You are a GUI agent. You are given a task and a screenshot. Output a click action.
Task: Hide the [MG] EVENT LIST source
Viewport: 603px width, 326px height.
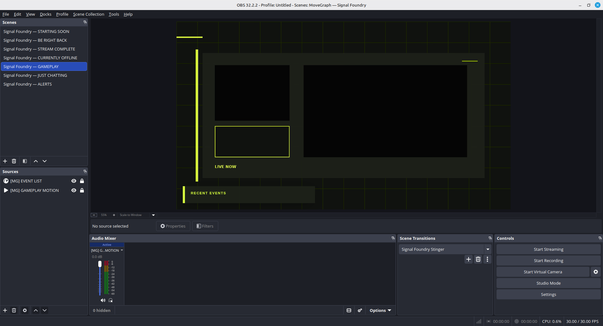(x=74, y=181)
